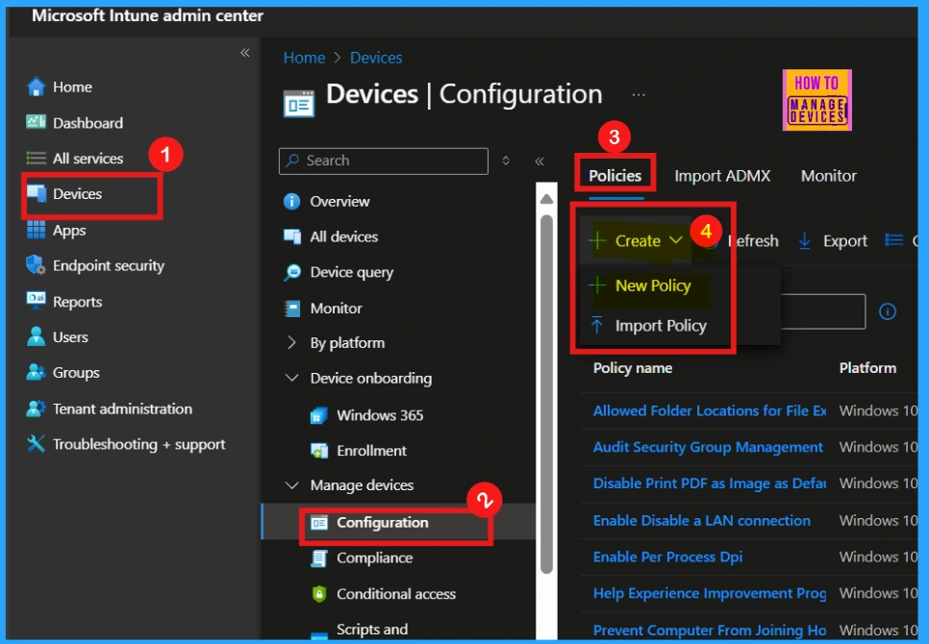The image size is (929, 644).
Task: Collapse the Device onboarding section
Action: [291, 378]
